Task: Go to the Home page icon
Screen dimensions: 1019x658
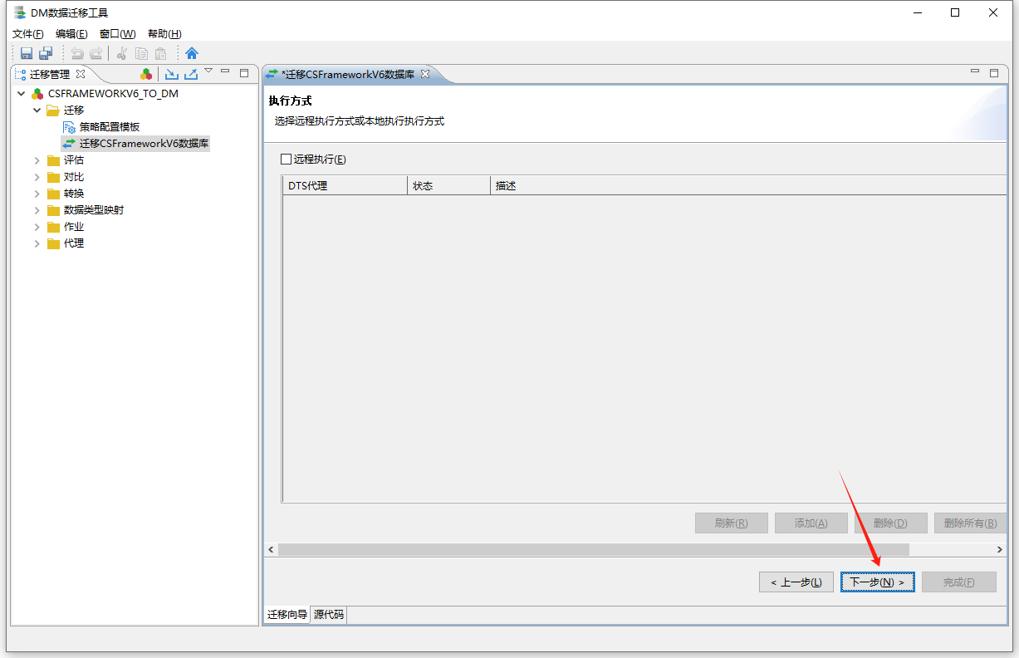Action: coord(192,53)
